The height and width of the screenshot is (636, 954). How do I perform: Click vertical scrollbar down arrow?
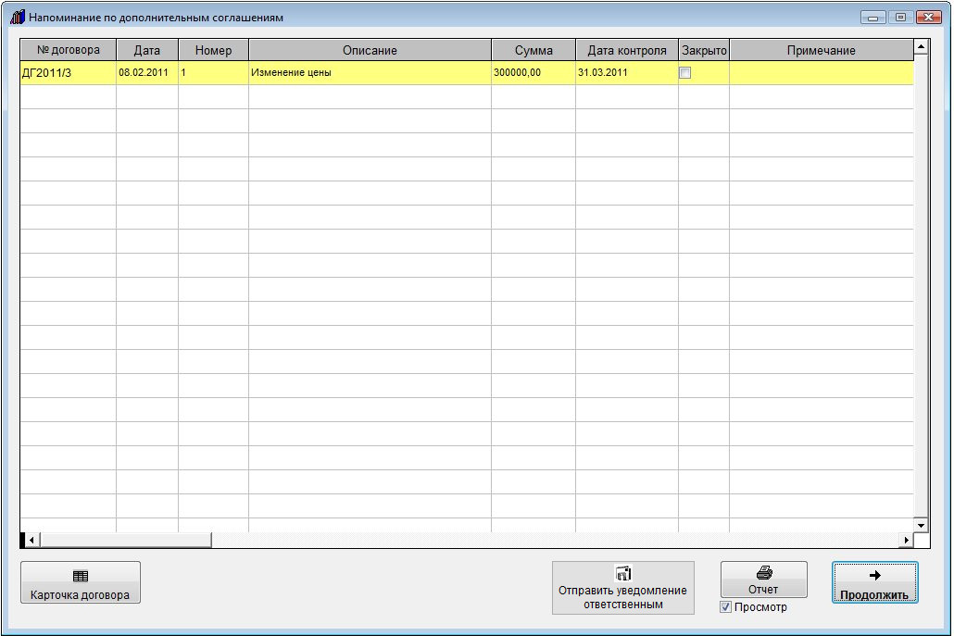(922, 525)
